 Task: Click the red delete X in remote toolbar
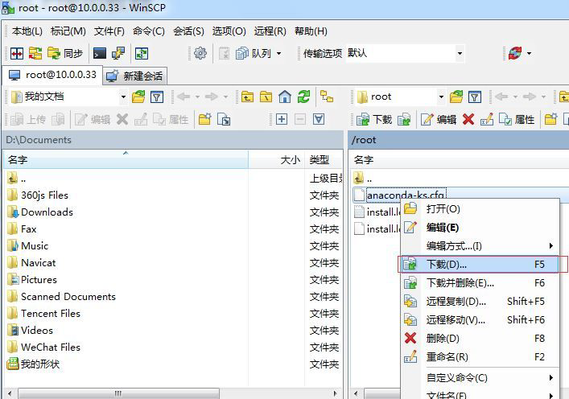click(468, 119)
